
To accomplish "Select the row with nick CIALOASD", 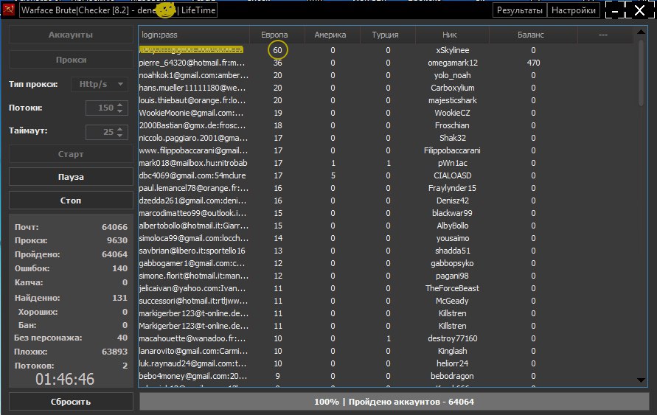I will point(386,175).
